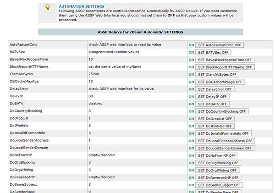Set DoBATV automation OFF
The image size is (275, 193).
212,104
